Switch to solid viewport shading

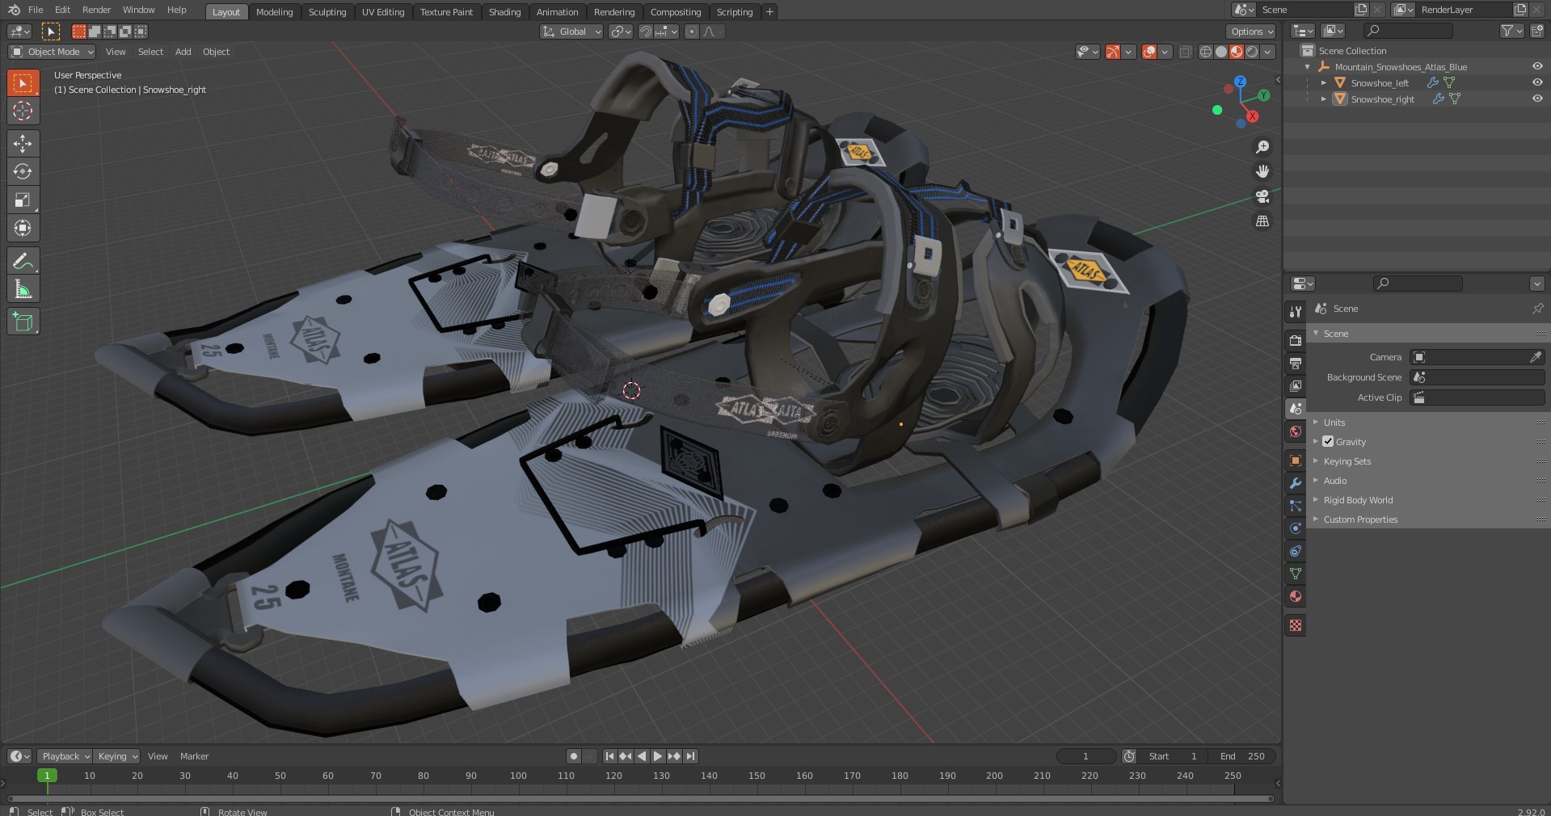pos(1221,52)
